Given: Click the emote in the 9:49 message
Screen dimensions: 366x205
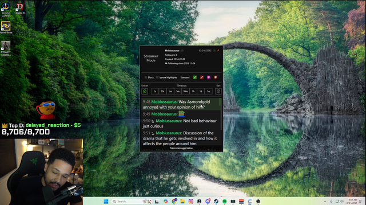Looking at the screenshot, I should coord(182,114).
